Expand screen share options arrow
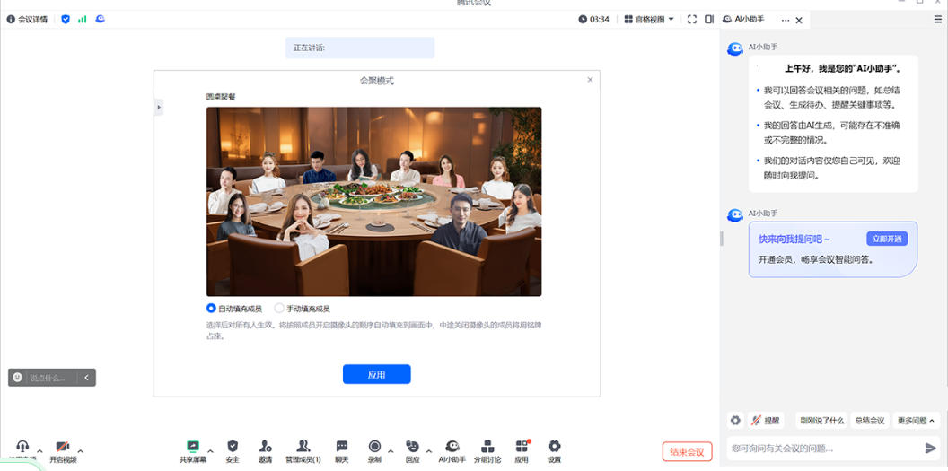 click(x=210, y=450)
